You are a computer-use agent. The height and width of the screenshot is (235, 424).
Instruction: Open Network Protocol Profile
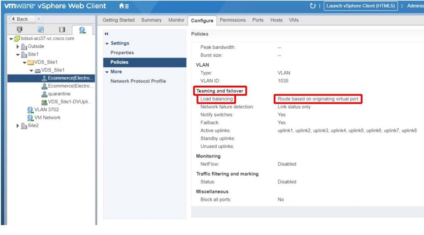click(138, 81)
